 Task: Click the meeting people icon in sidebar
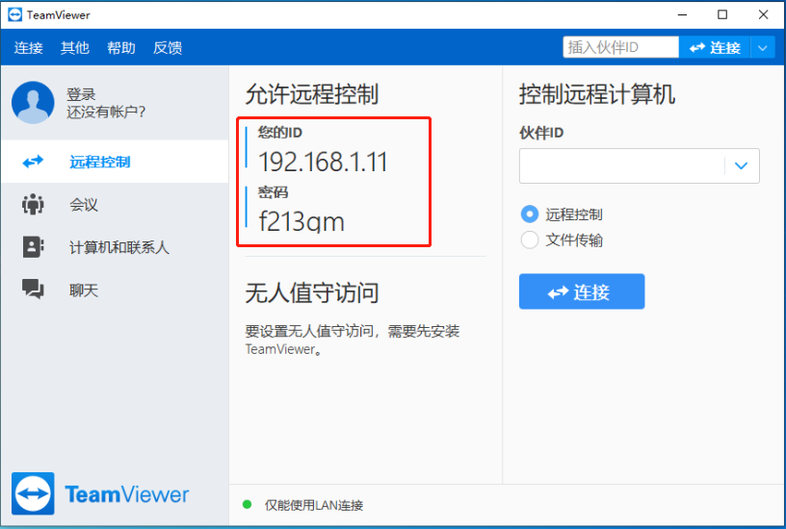point(34,205)
